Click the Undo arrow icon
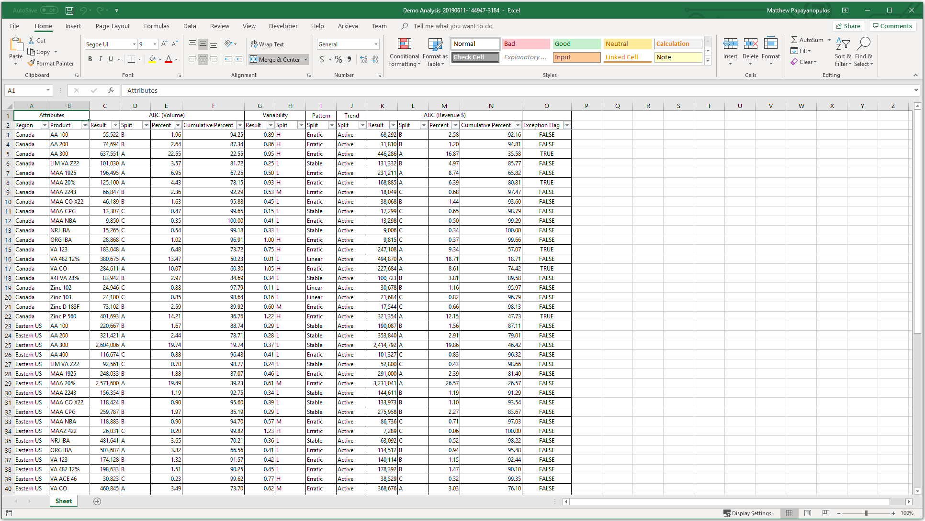Viewport: 925px width, 521px height. [83, 10]
